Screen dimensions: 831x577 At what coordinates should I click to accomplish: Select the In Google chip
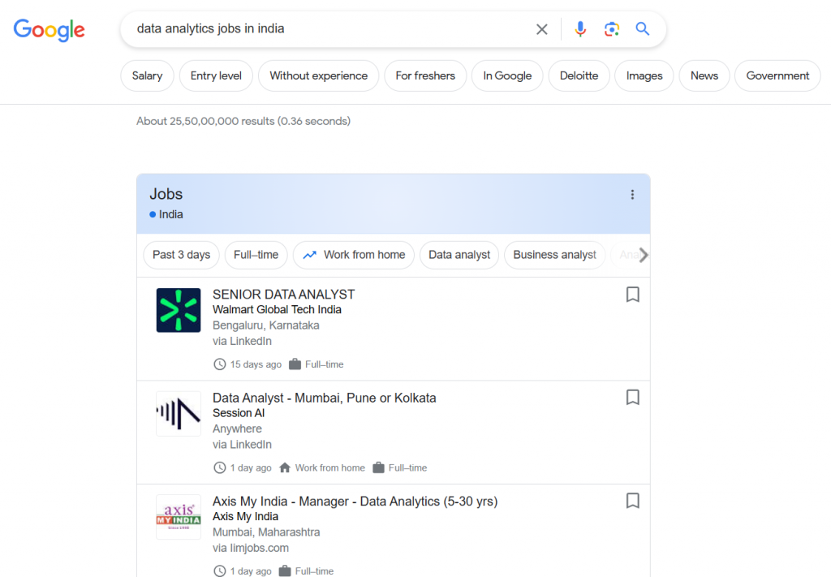(x=507, y=75)
